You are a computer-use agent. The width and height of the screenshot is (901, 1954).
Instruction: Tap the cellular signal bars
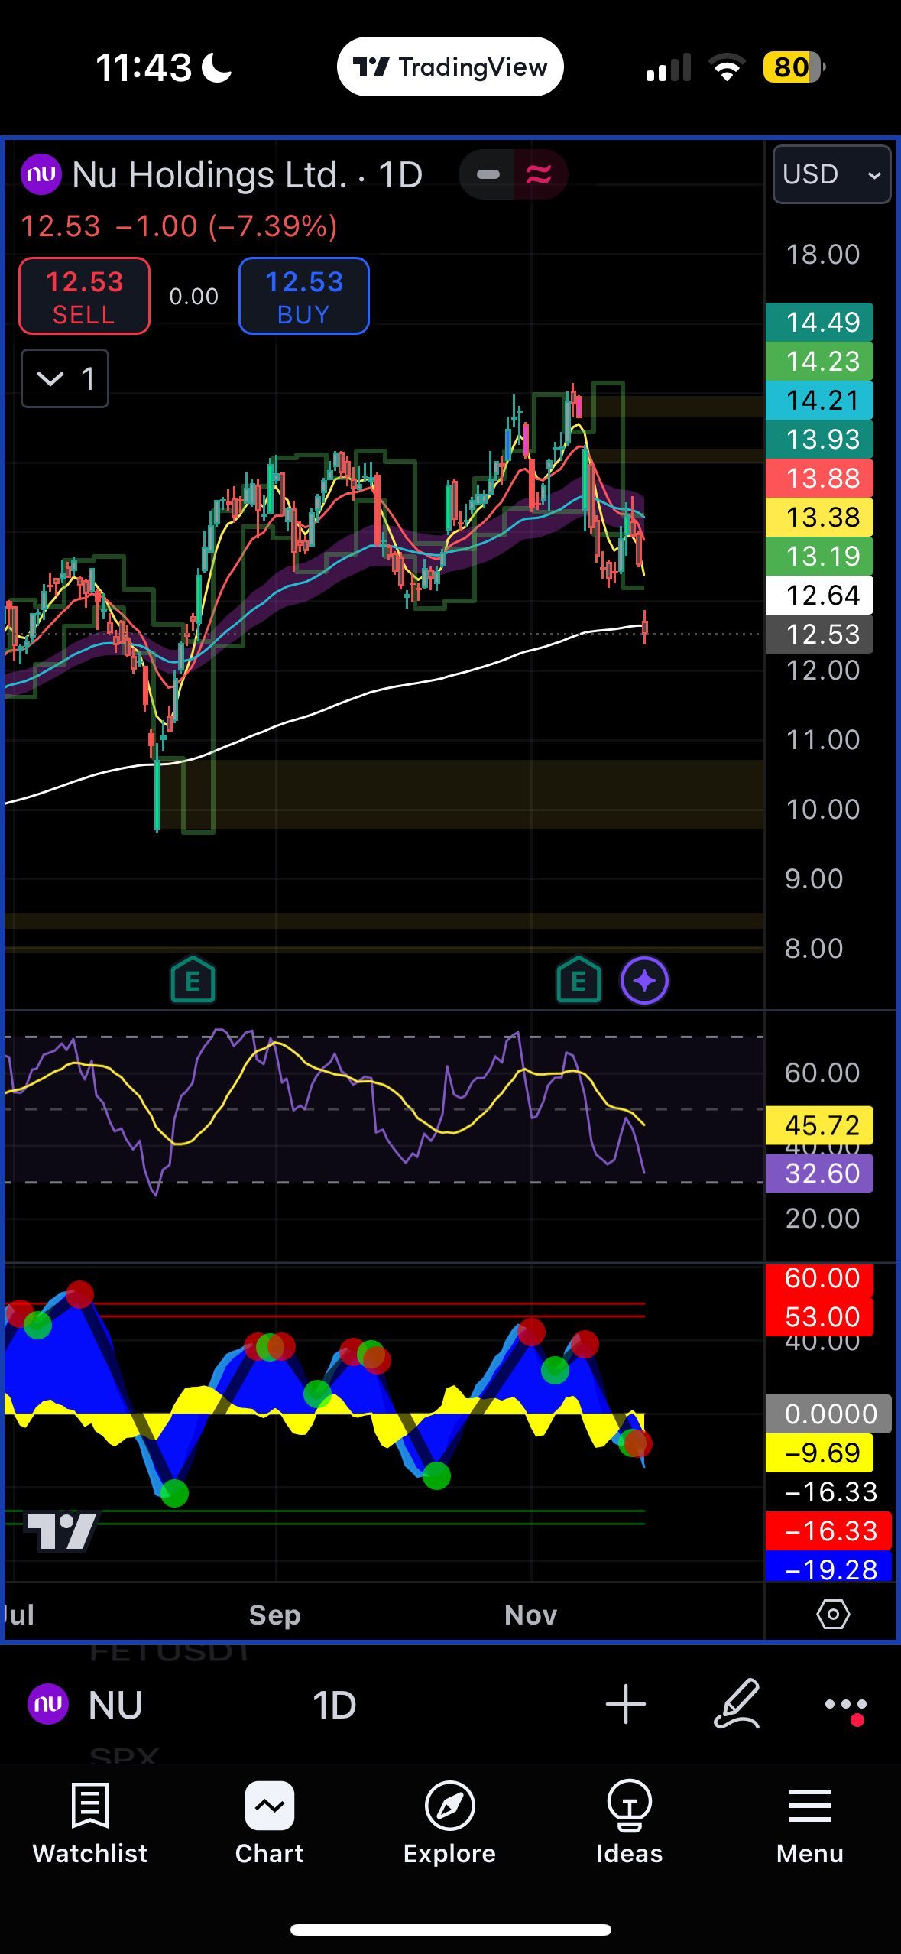click(x=668, y=67)
